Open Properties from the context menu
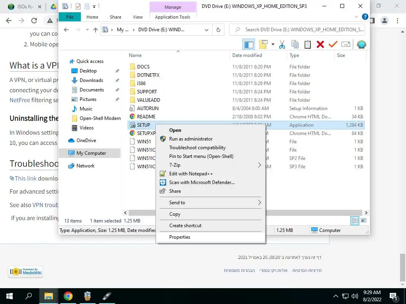Image resolution: width=406 pixels, height=304 pixels. tap(211, 237)
